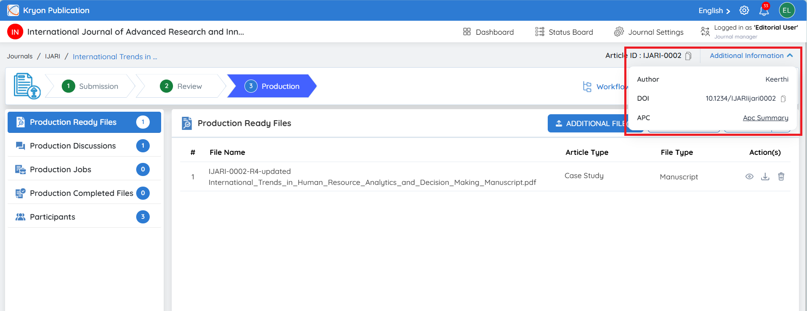807x311 pixels.
Task: Click the IJARI-0002-R4-updated manuscript file name
Action: pyautogui.click(x=372, y=177)
